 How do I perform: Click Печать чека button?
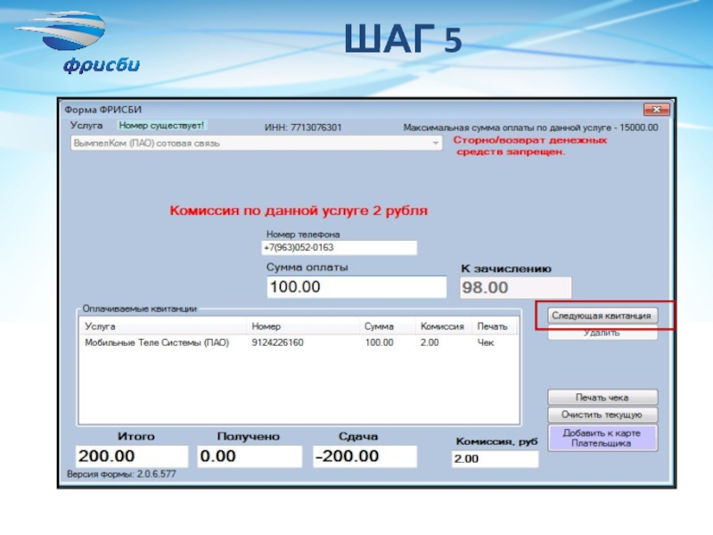(x=602, y=397)
